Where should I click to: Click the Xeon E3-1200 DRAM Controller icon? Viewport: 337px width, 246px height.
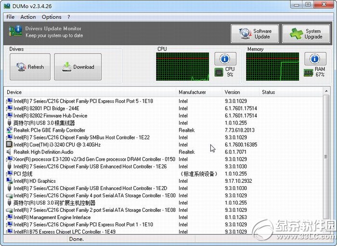(x=9, y=159)
